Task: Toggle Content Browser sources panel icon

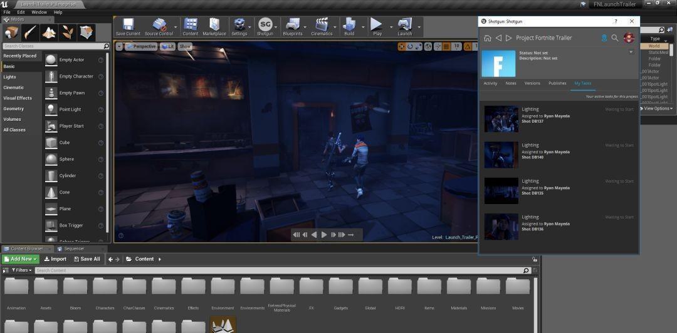Action: (x=6, y=270)
